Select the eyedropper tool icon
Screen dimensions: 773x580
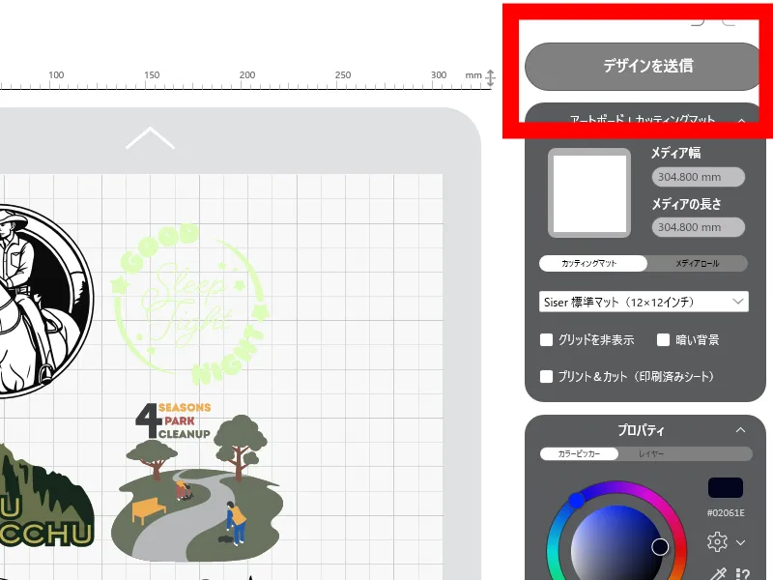(x=719, y=573)
